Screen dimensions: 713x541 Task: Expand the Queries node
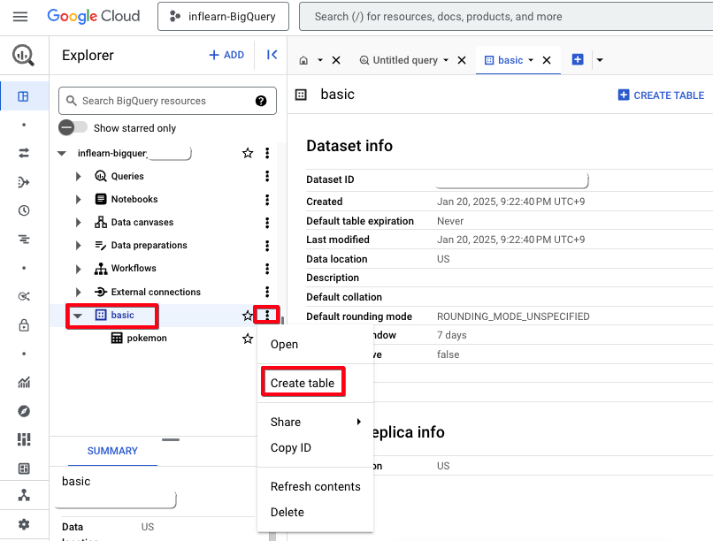click(x=78, y=176)
